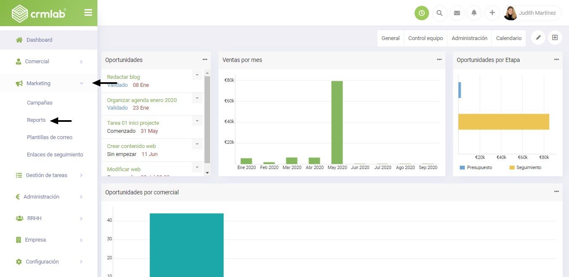Open dropdown for Organizar agenda row
Viewport: 569px width, 277px height.
click(197, 98)
